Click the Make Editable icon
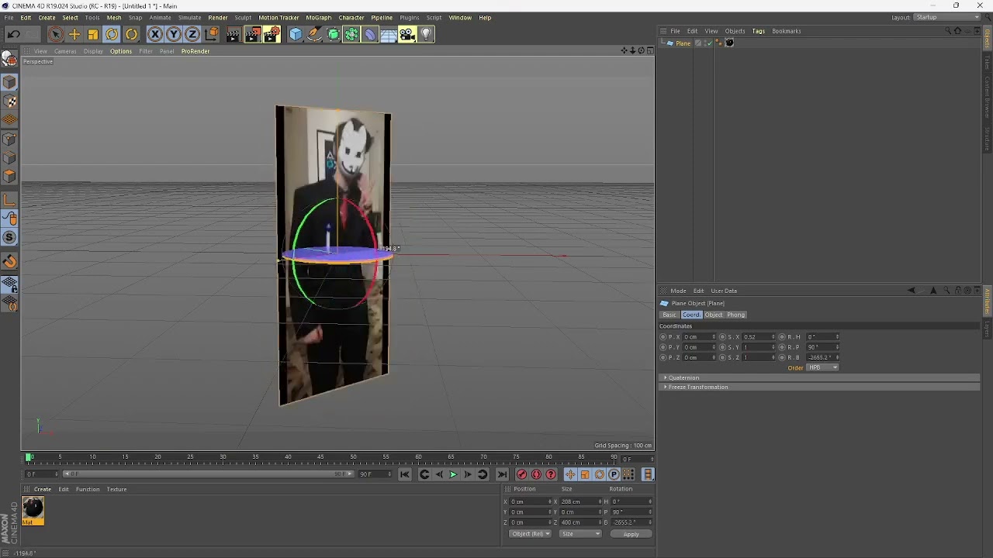Viewport: 993px width, 558px height. [x=9, y=59]
